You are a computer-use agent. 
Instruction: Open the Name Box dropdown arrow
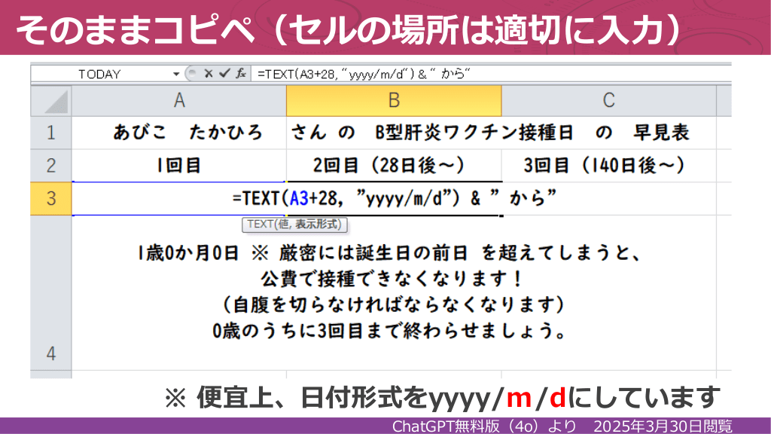tap(177, 74)
